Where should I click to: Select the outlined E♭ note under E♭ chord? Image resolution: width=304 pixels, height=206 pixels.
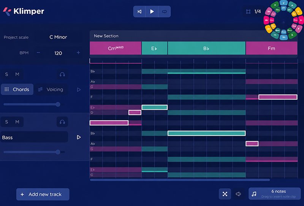pyautogui.click(x=155, y=107)
